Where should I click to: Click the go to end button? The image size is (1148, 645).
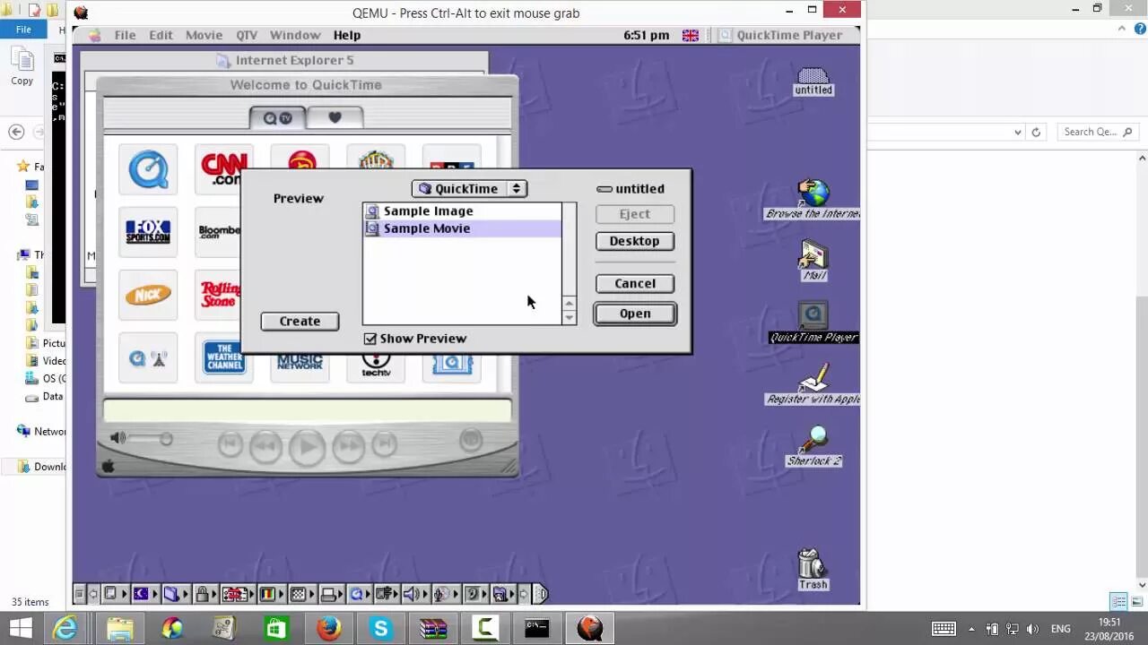384,443
